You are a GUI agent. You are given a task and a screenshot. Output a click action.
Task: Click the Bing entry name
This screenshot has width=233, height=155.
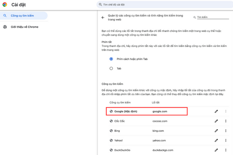(117, 131)
